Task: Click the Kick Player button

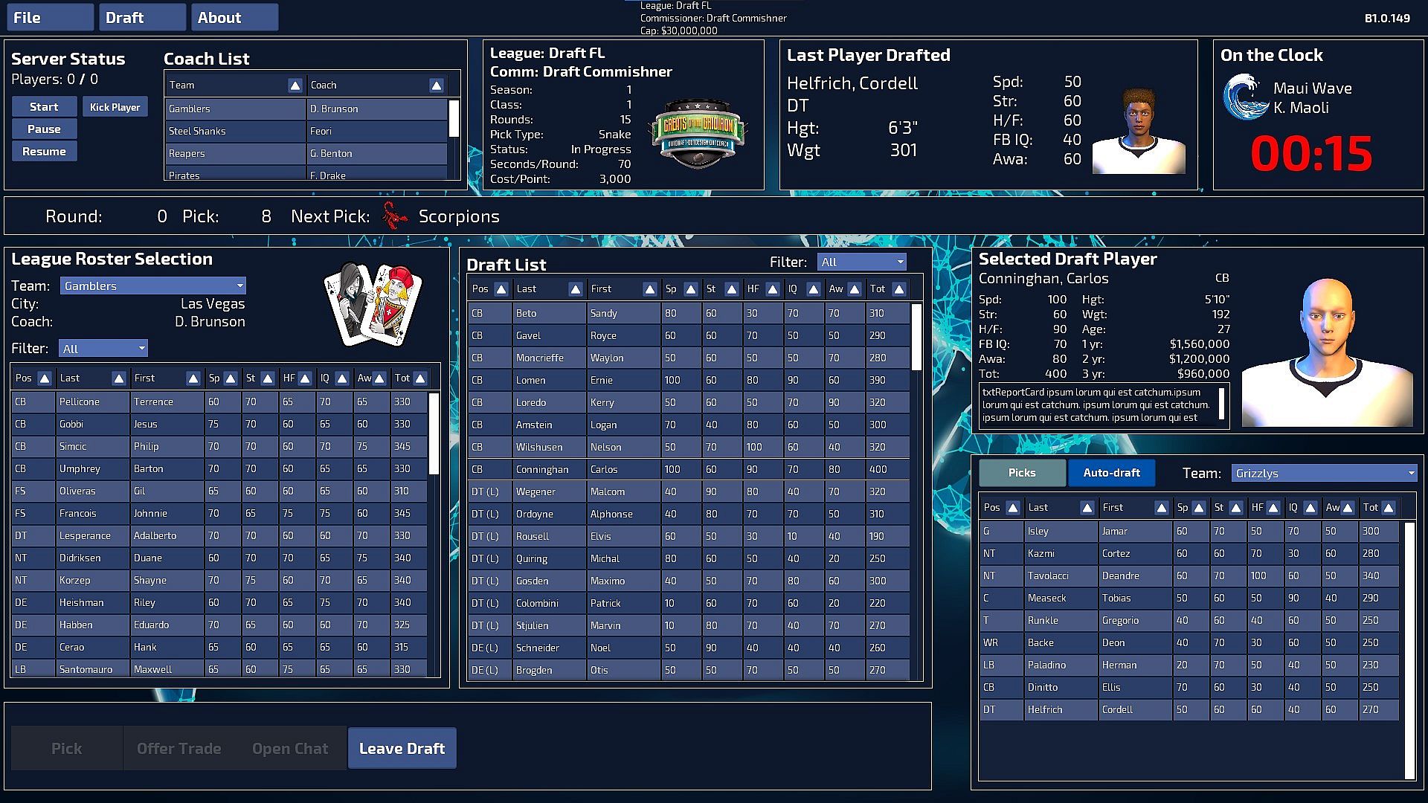Action: (115, 107)
